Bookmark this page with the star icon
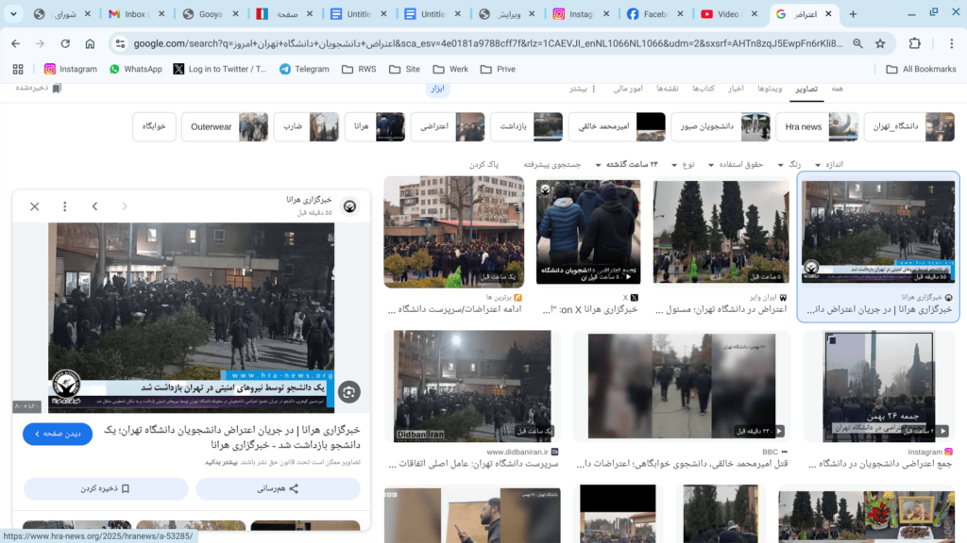 point(880,43)
